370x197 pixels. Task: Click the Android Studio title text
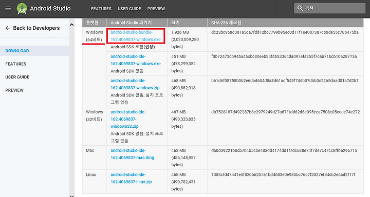pyautogui.click(x=50, y=9)
